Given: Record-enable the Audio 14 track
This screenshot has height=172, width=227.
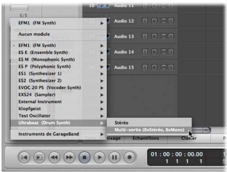Looking at the screenshot, I should pyautogui.click(x=154, y=52).
